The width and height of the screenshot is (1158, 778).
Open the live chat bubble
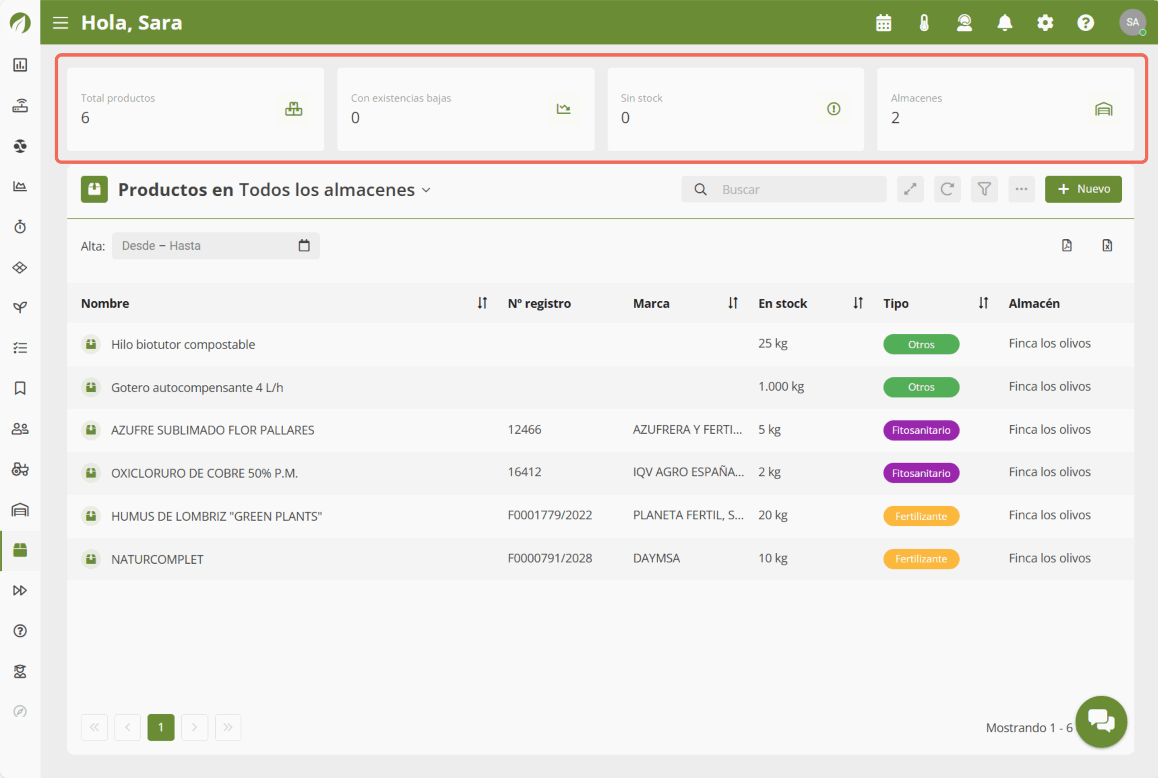[x=1101, y=721]
